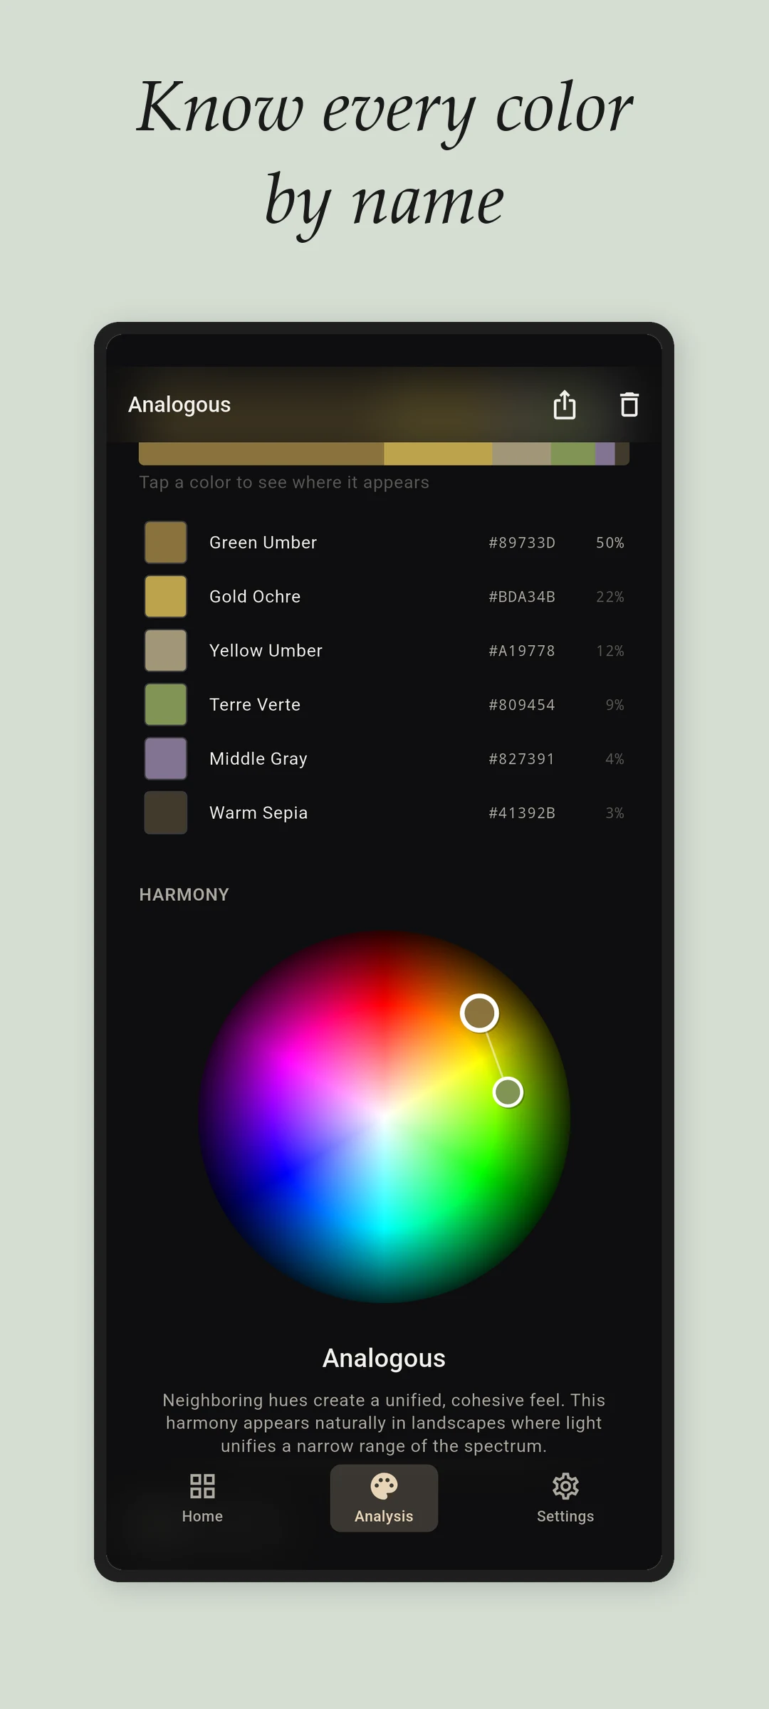
Task: Tap the gold segment of the palette bar
Action: coord(438,454)
